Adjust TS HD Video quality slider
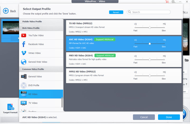The height and width of the screenshot is (124, 190). tap(150, 27)
